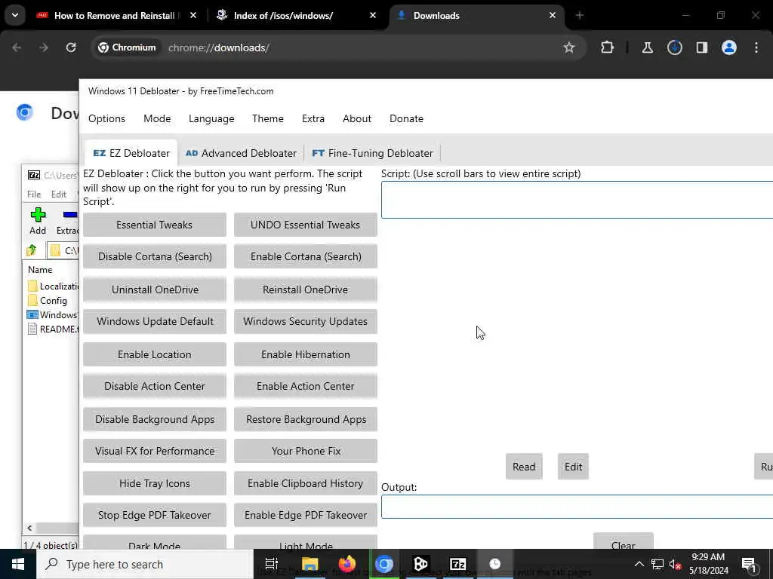The image size is (773, 579).
Task: Click the Hide Tray Icons button
Action: [x=154, y=483]
